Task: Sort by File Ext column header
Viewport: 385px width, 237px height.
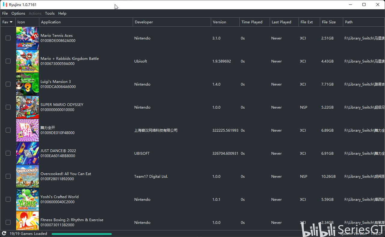Action: click(309, 22)
